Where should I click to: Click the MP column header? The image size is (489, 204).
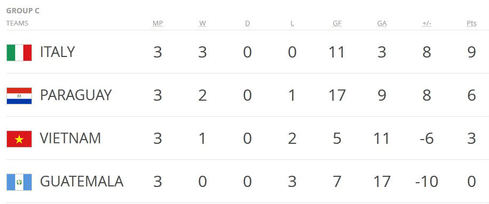tap(157, 23)
